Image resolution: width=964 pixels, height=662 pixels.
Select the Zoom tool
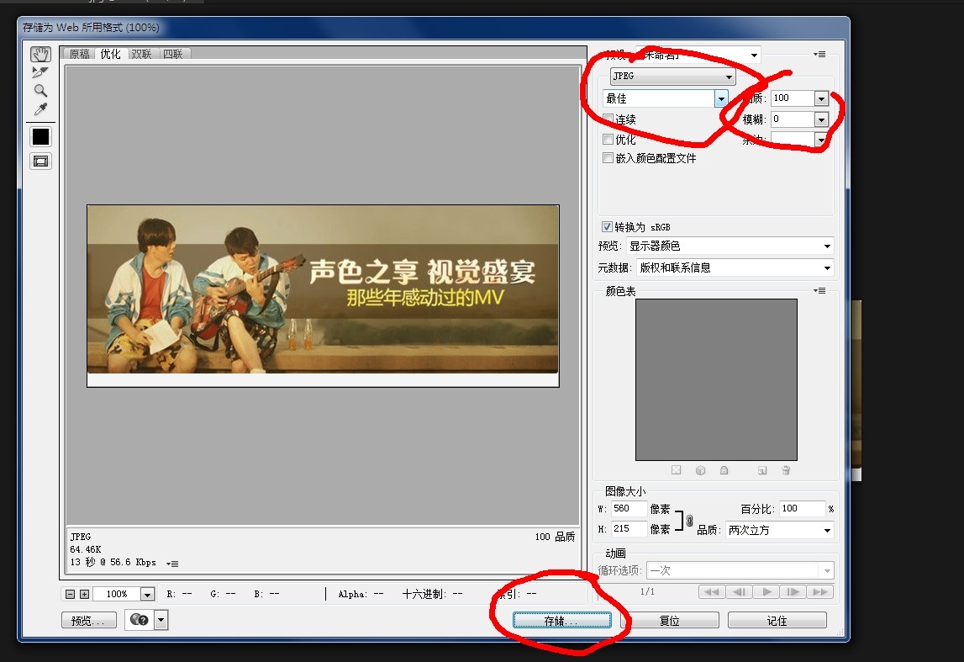click(x=40, y=91)
